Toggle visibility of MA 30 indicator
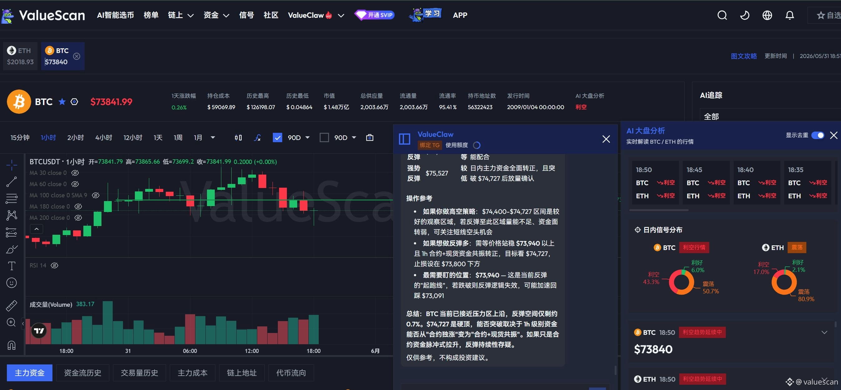The width and height of the screenshot is (841, 390). pos(75,173)
